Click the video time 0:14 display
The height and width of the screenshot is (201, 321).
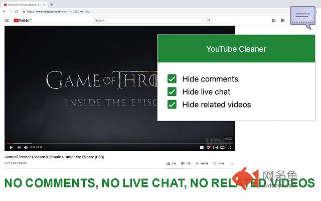[36, 147]
